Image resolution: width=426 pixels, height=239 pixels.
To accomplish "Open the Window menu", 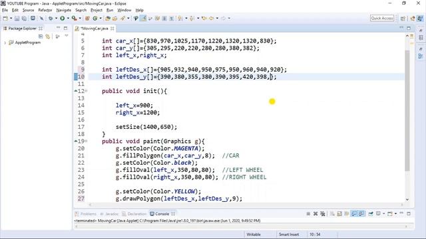I will [124, 10].
